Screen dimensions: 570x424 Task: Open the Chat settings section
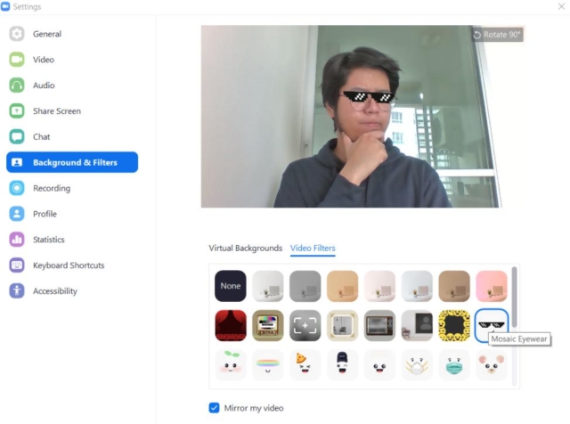click(x=41, y=137)
